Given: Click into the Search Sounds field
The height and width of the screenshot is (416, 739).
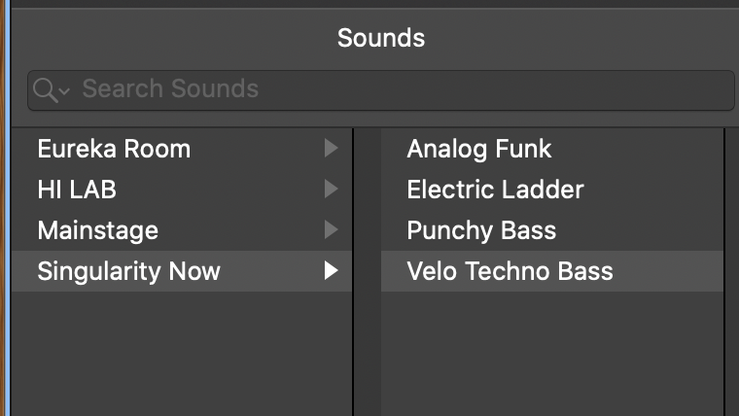Looking at the screenshot, I should 389,89.
